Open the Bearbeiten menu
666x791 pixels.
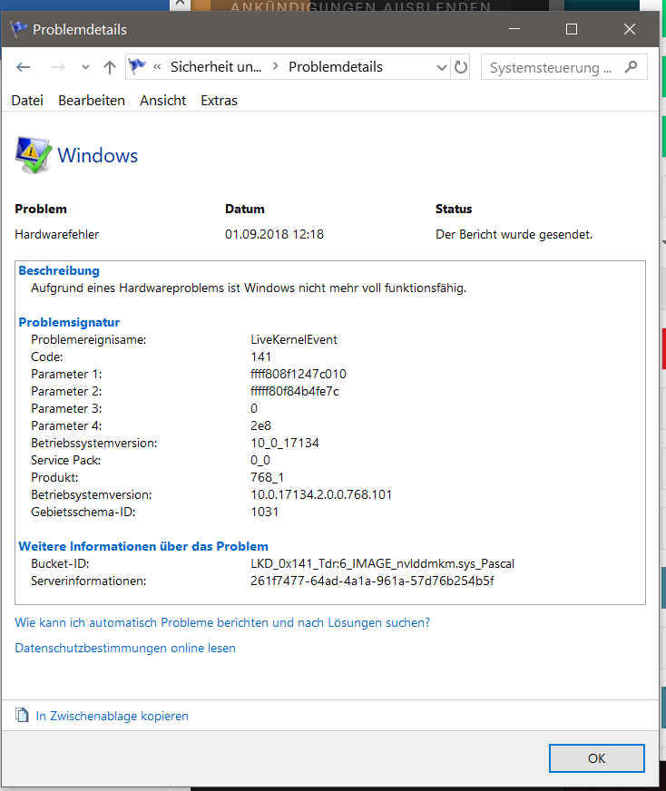click(x=92, y=101)
